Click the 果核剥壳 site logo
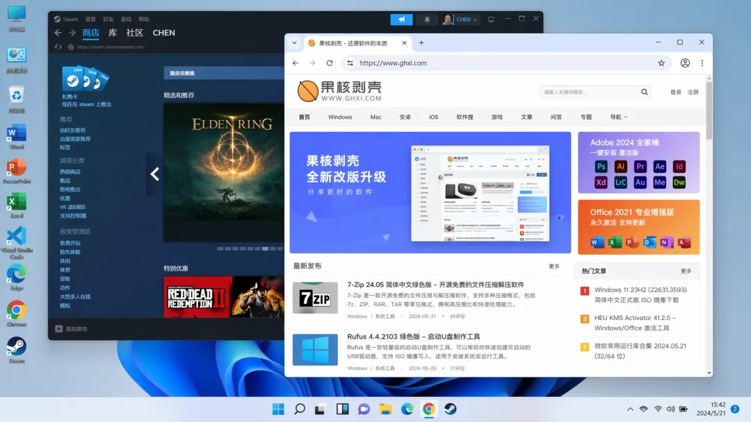This screenshot has height=422, width=751. click(x=339, y=91)
